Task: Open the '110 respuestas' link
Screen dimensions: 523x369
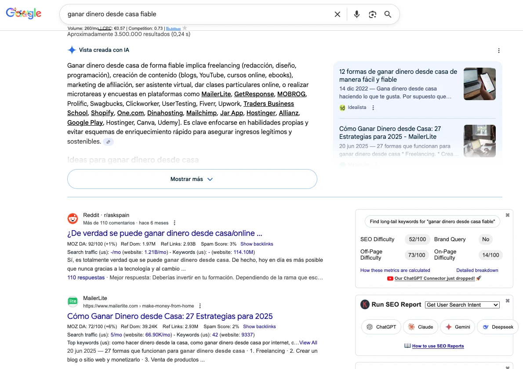Action: click(x=86, y=278)
